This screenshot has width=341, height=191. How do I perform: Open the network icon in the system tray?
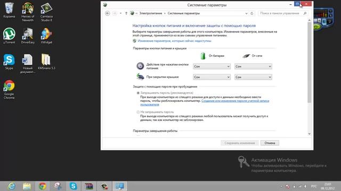(x=300, y=186)
